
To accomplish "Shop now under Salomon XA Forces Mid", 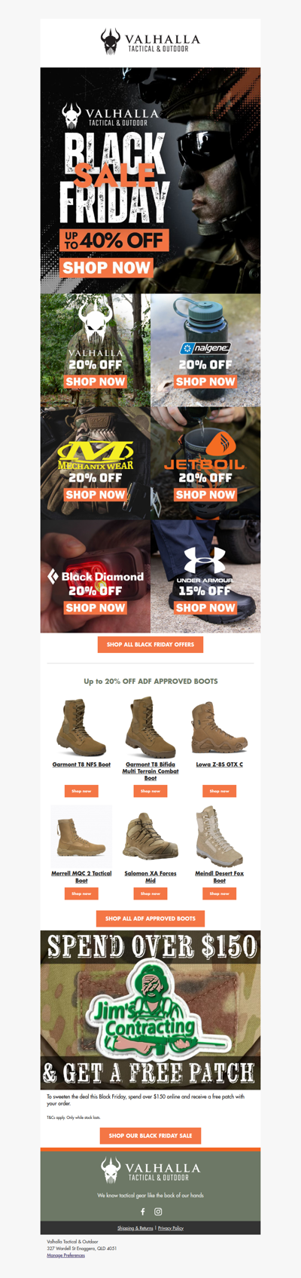I will point(150,893).
